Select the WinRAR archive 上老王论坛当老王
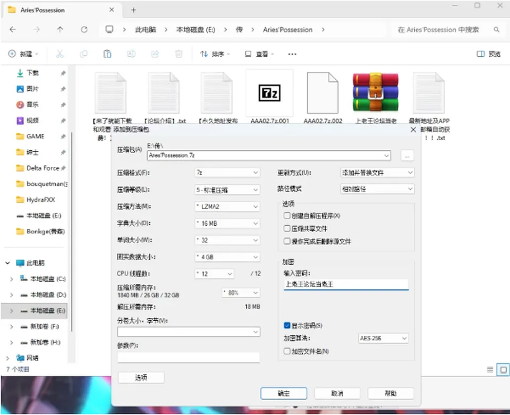Viewport: 510px width, 415px height. 376,97
